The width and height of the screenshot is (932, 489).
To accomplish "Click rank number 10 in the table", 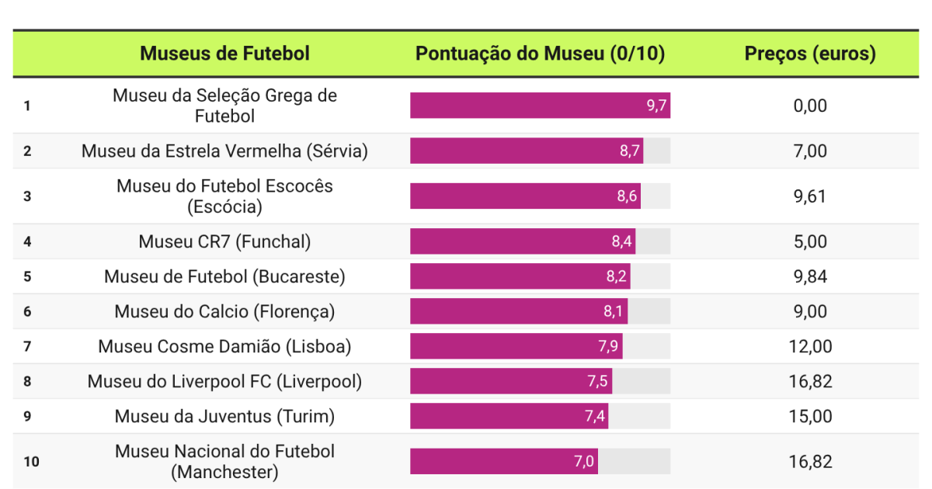I will pos(31,462).
